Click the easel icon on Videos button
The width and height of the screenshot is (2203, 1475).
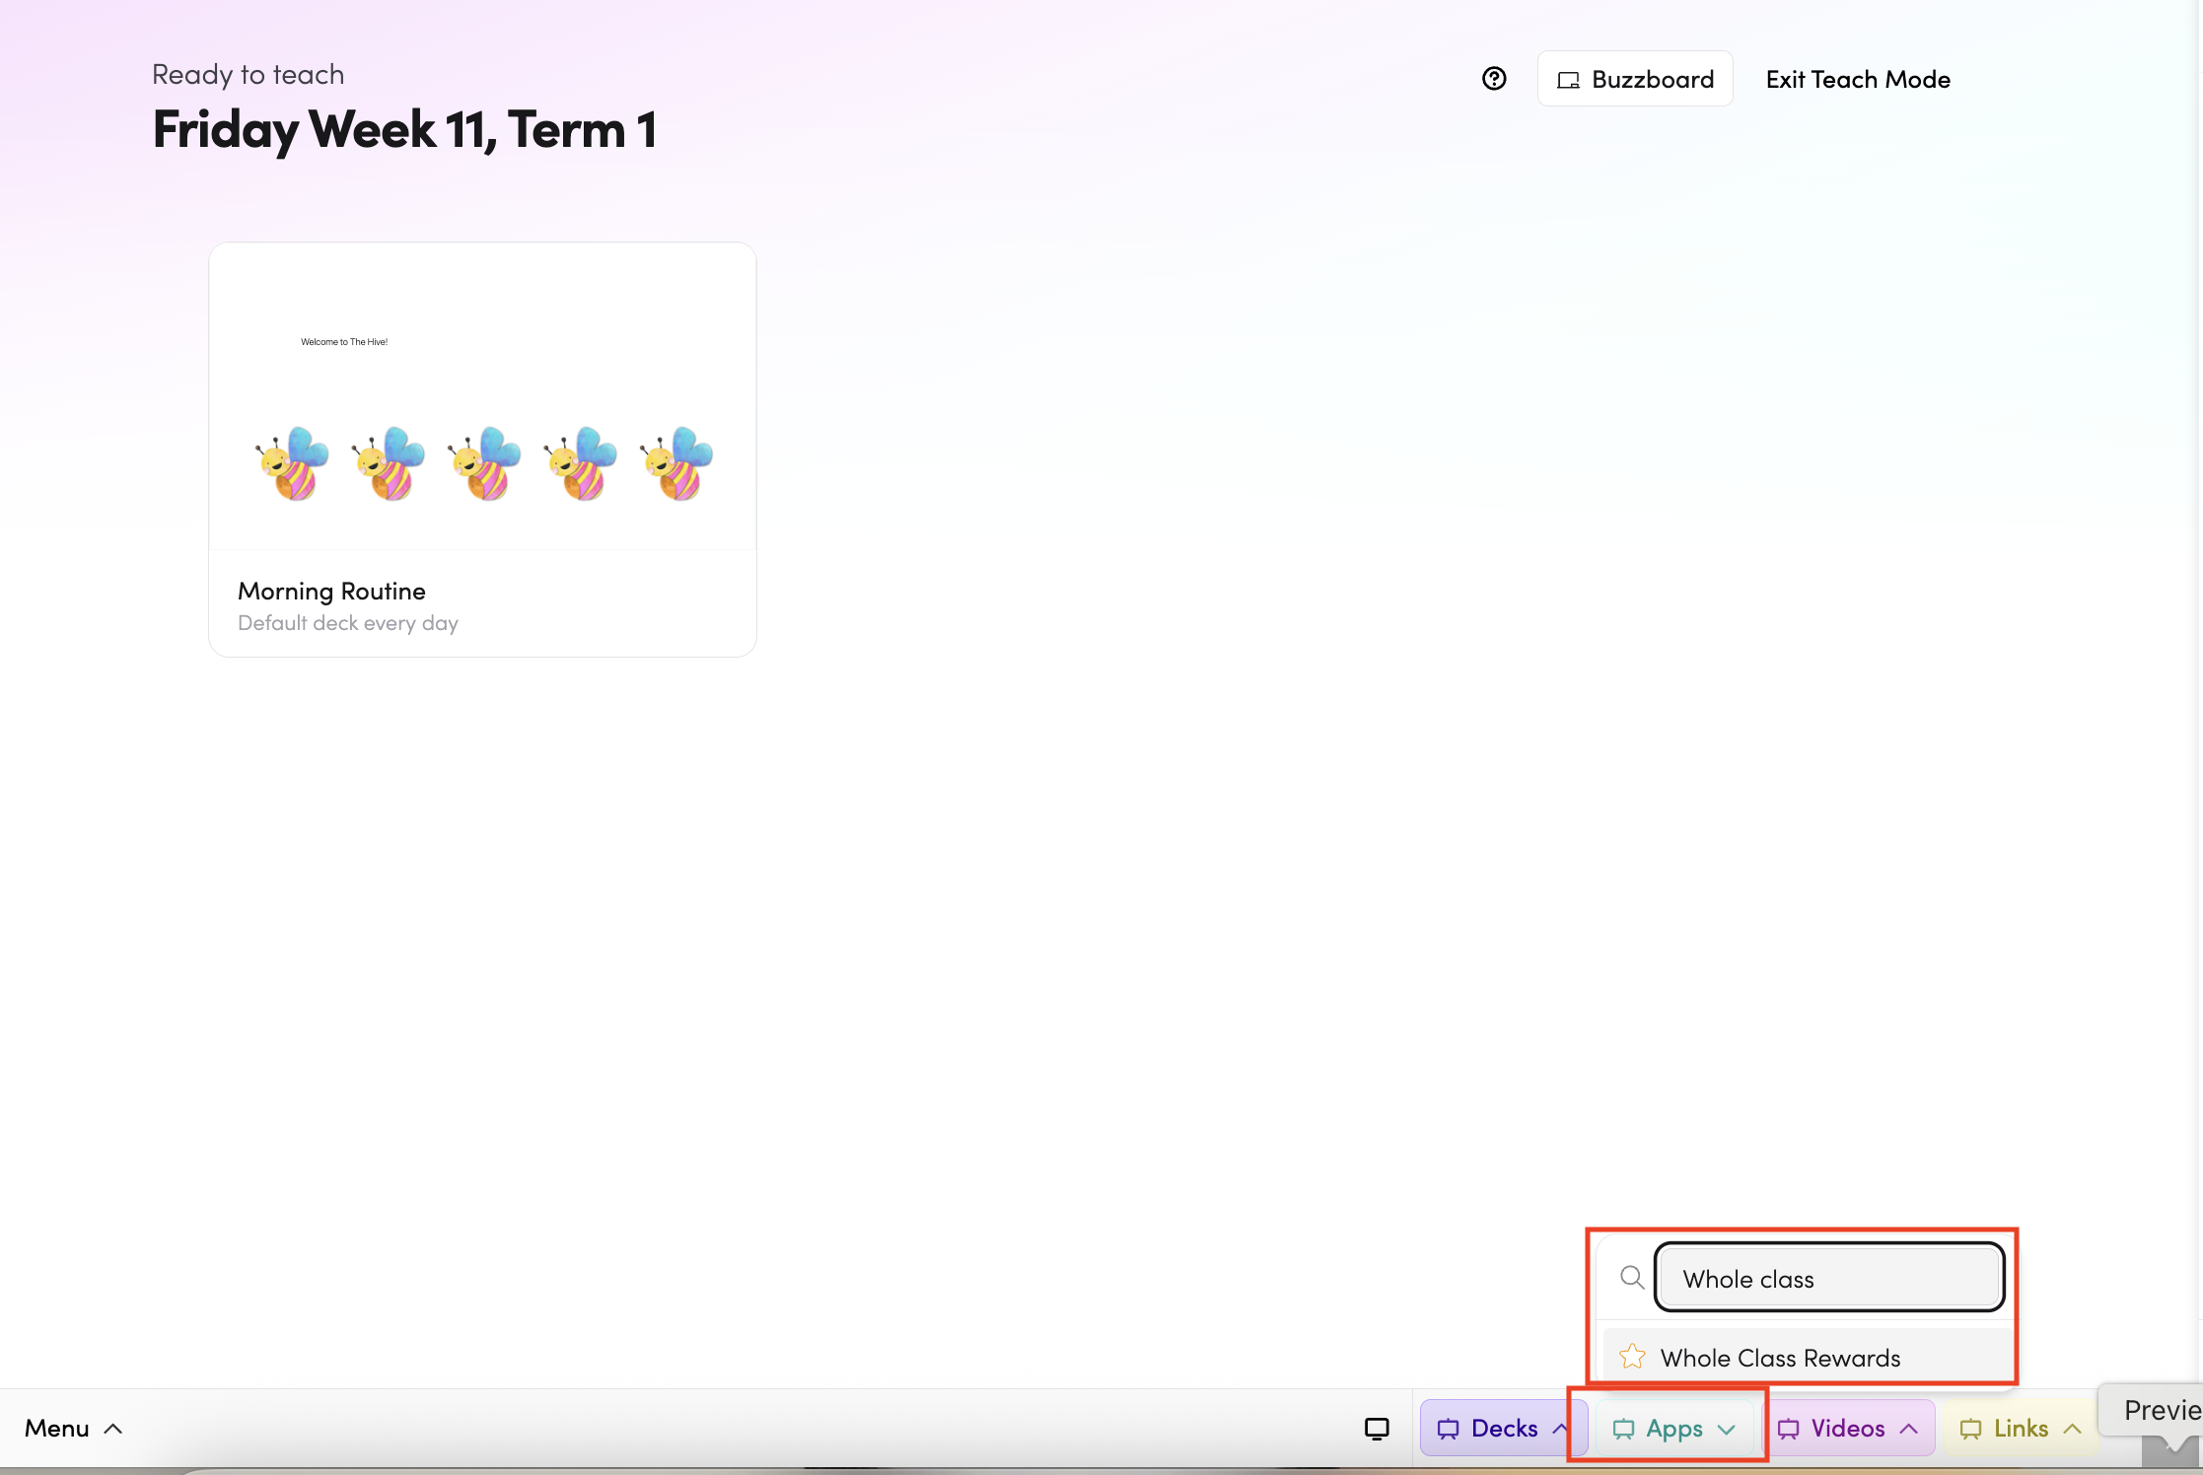[1788, 1429]
